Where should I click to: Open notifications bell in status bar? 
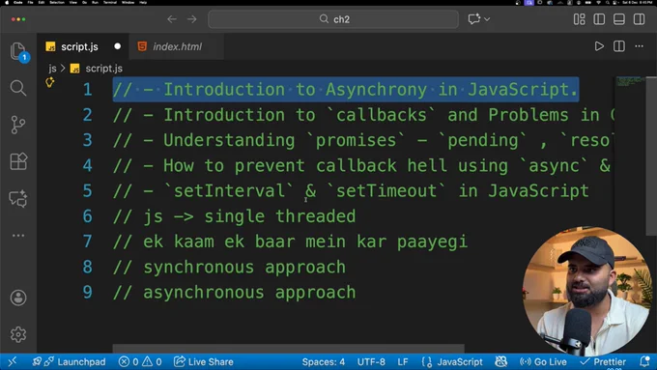(x=645, y=361)
